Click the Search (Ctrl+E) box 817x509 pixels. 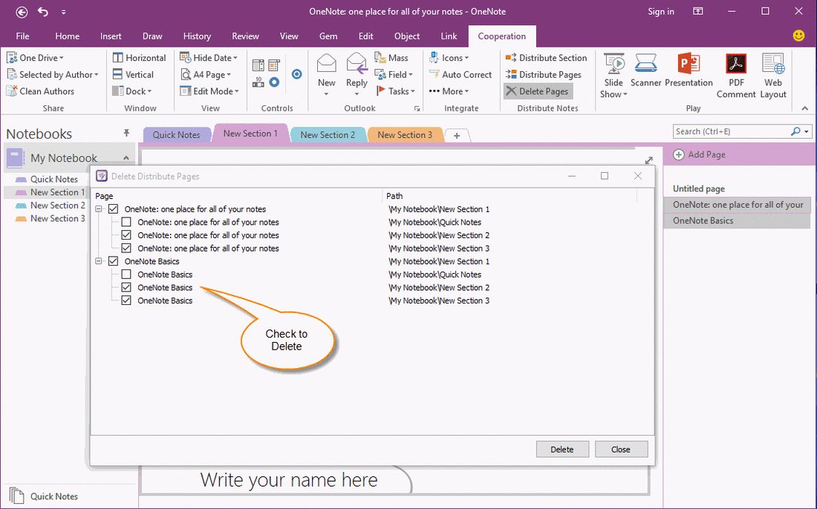point(732,131)
